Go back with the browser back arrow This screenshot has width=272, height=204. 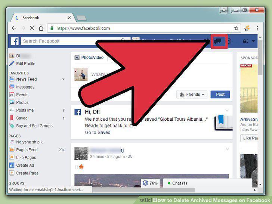pyautogui.click(x=14, y=28)
